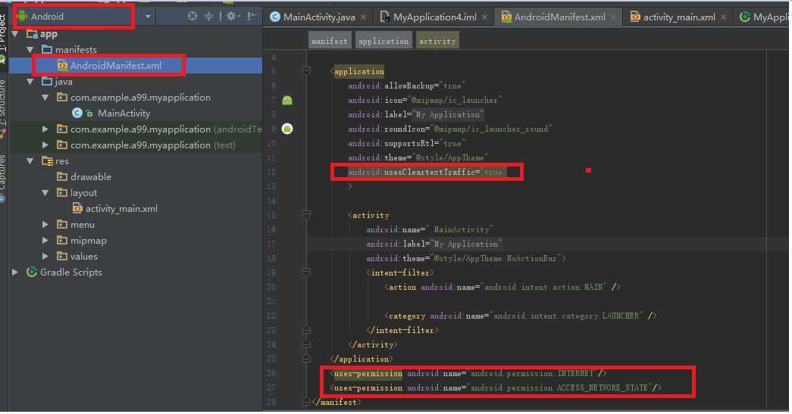Close the MainActivity.java tab
Screen dimensions: 792x414
pyautogui.click(x=363, y=17)
